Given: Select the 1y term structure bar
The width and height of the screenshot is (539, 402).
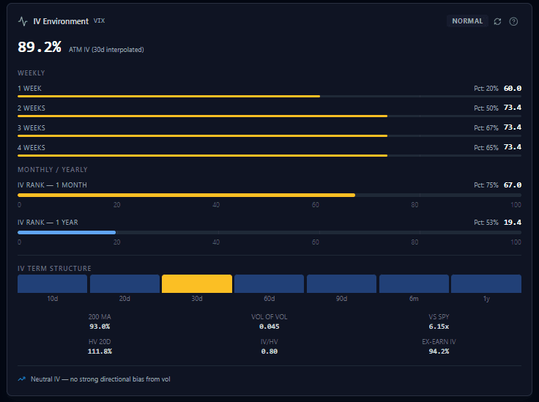Looking at the screenshot, I should tap(486, 283).
